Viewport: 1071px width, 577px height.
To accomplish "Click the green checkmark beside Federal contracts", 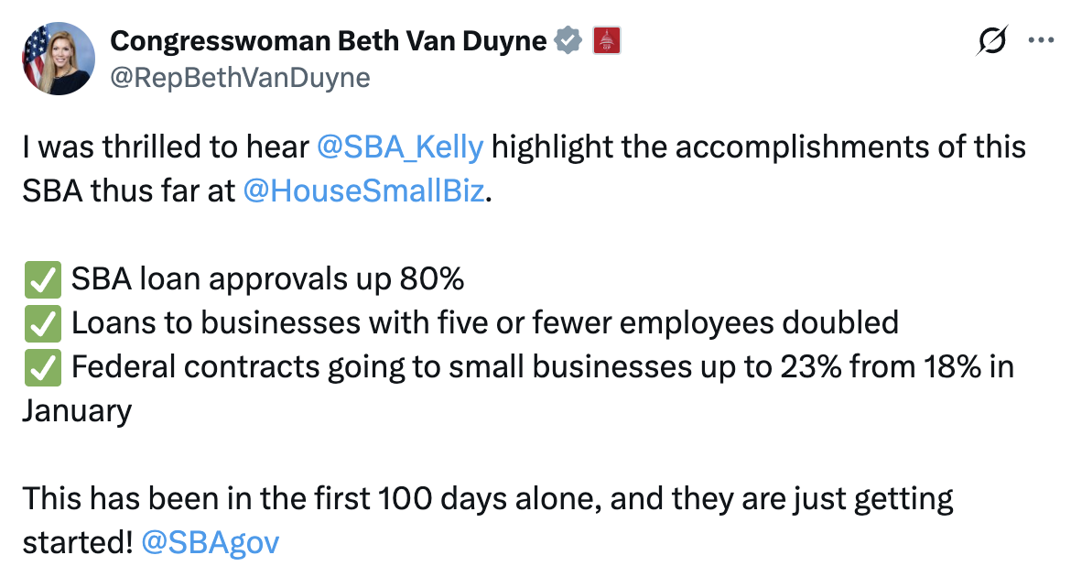I will 42,368.
